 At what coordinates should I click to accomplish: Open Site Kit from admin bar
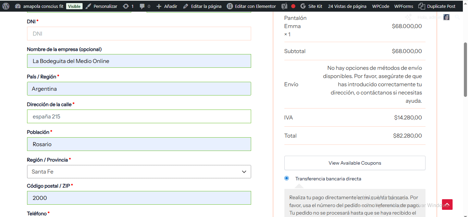coord(311,6)
